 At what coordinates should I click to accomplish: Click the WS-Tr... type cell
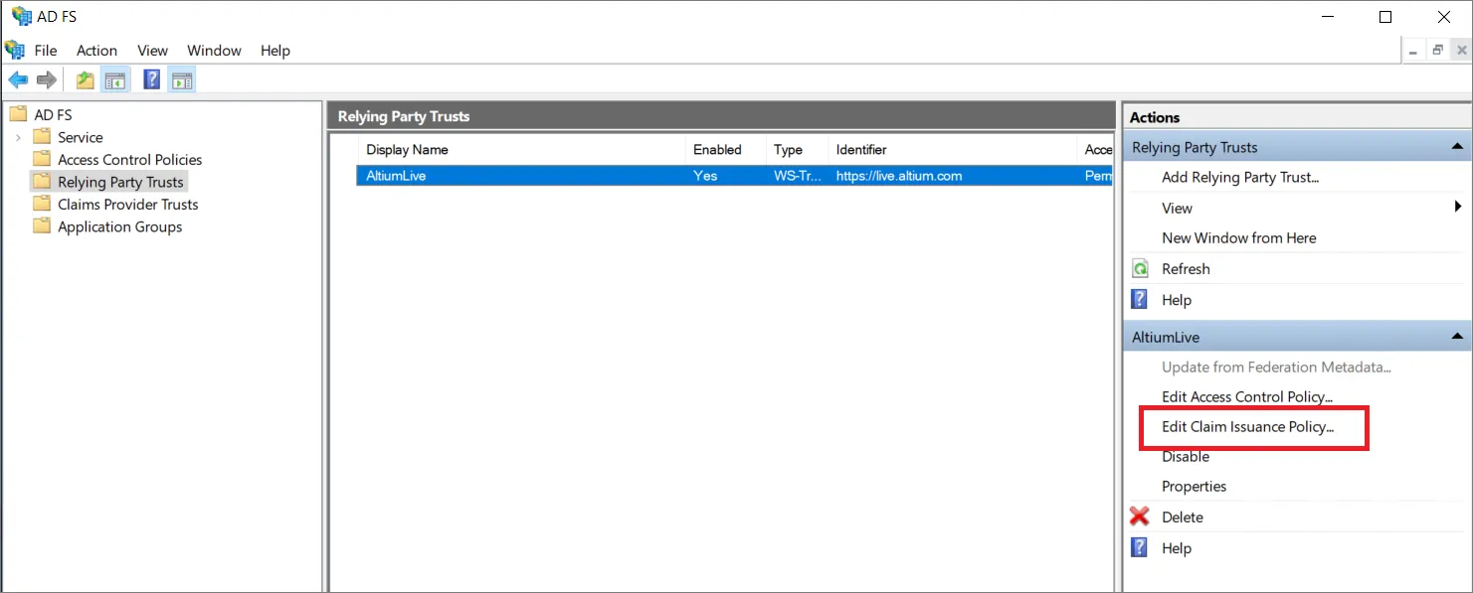798,176
